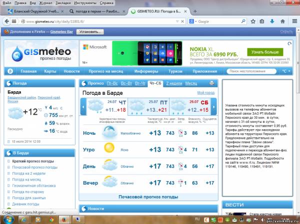Screen dimensions: 300x224
Task: Click the Установить button
Action: [x=90, y=32]
